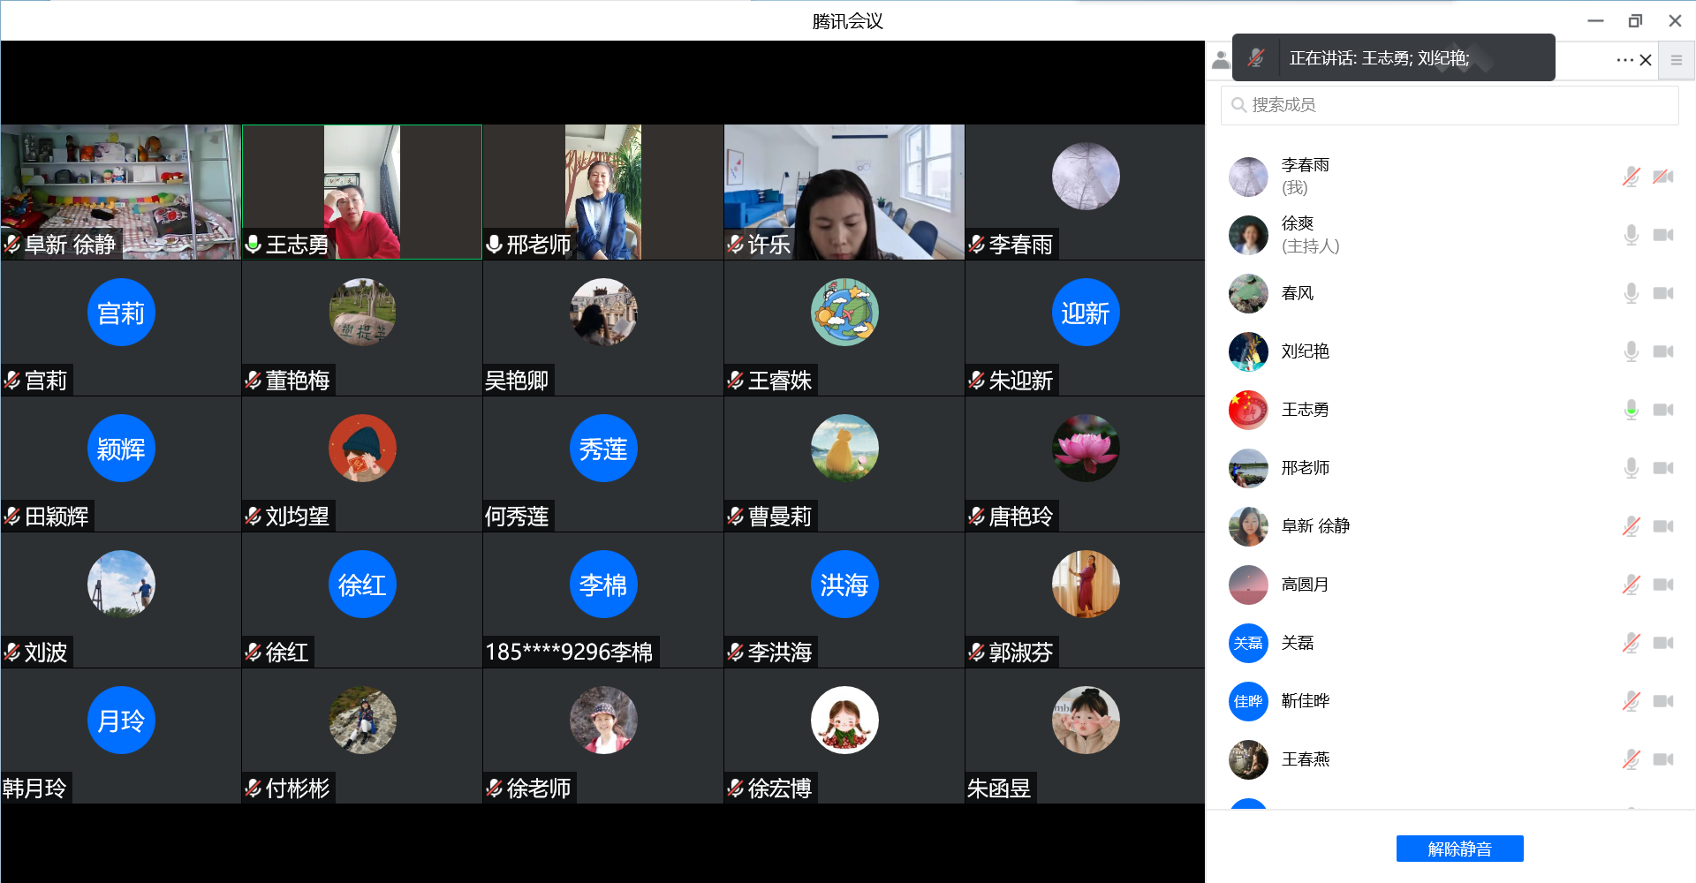The image size is (1696, 883).
Task: Restore down the 腾讯会议 window
Action: coord(1635,20)
